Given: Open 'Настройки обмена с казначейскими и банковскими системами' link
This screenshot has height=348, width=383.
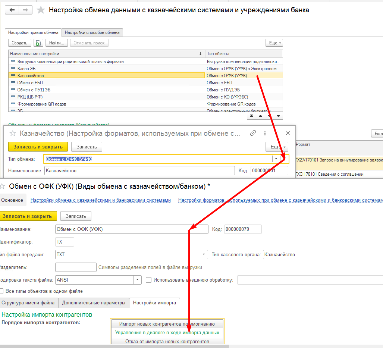Looking at the screenshot, I should click(x=101, y=200).
